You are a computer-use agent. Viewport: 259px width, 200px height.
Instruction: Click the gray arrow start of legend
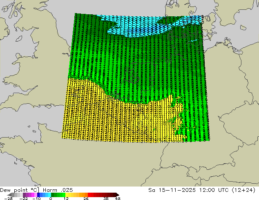click(9, 195)
